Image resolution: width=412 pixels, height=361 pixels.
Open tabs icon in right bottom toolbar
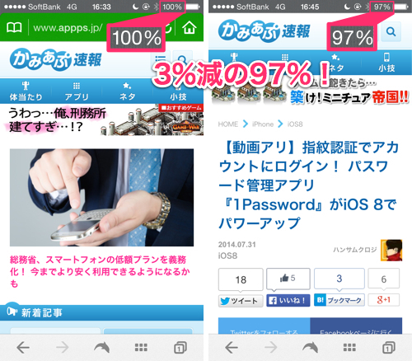(389, 348)
